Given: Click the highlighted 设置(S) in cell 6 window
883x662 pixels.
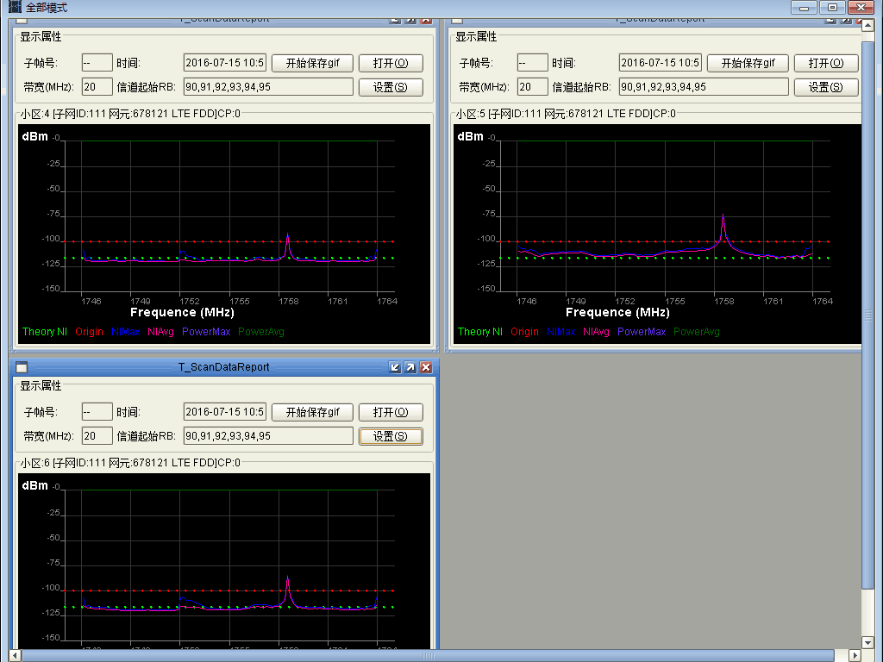Looking at the screenshot, I should tap(391, 436).
